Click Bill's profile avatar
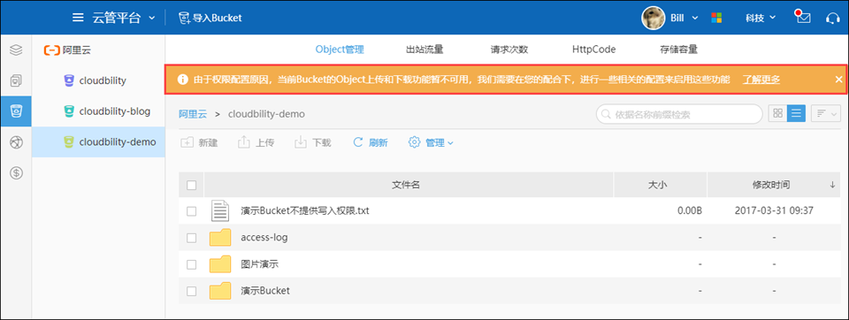849x320 pixels. coord(653,18)
